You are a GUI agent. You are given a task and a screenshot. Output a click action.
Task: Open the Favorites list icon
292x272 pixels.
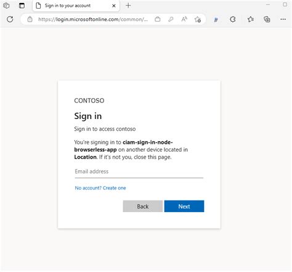(x=251, y=19)
